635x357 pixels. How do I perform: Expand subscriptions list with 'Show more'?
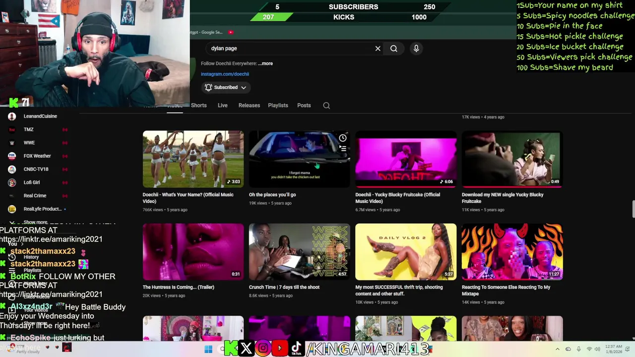tap(35, 223)
